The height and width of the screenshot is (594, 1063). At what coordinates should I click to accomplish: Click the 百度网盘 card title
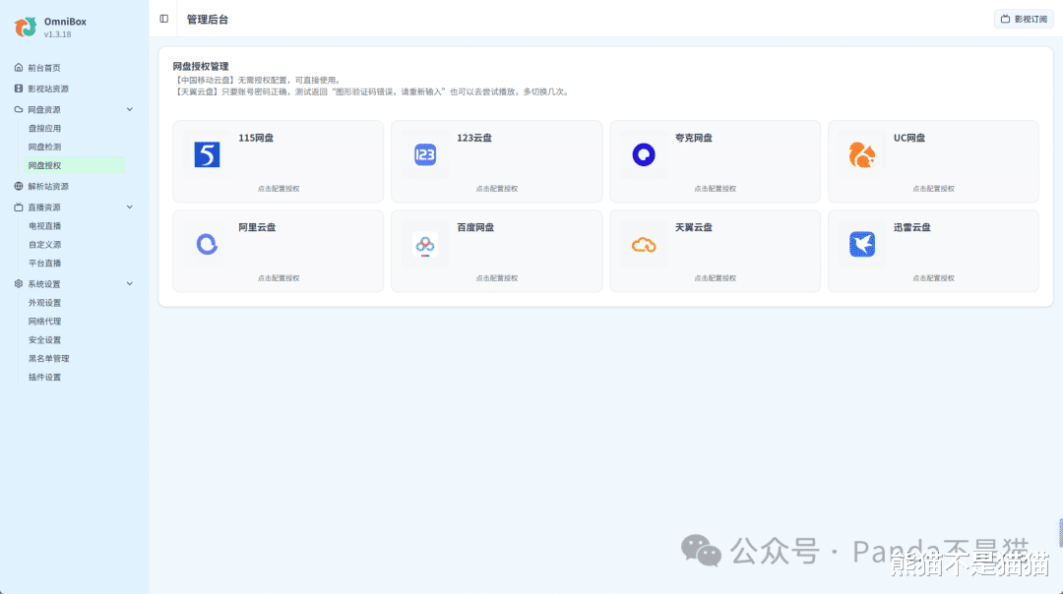475,227
